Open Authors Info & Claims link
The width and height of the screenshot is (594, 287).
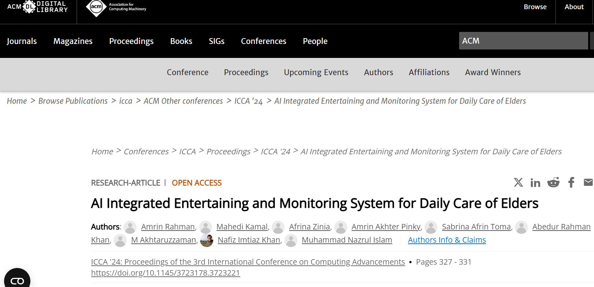[447, 240]
